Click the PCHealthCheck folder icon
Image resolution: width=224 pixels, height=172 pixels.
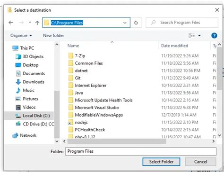point(71,130)
